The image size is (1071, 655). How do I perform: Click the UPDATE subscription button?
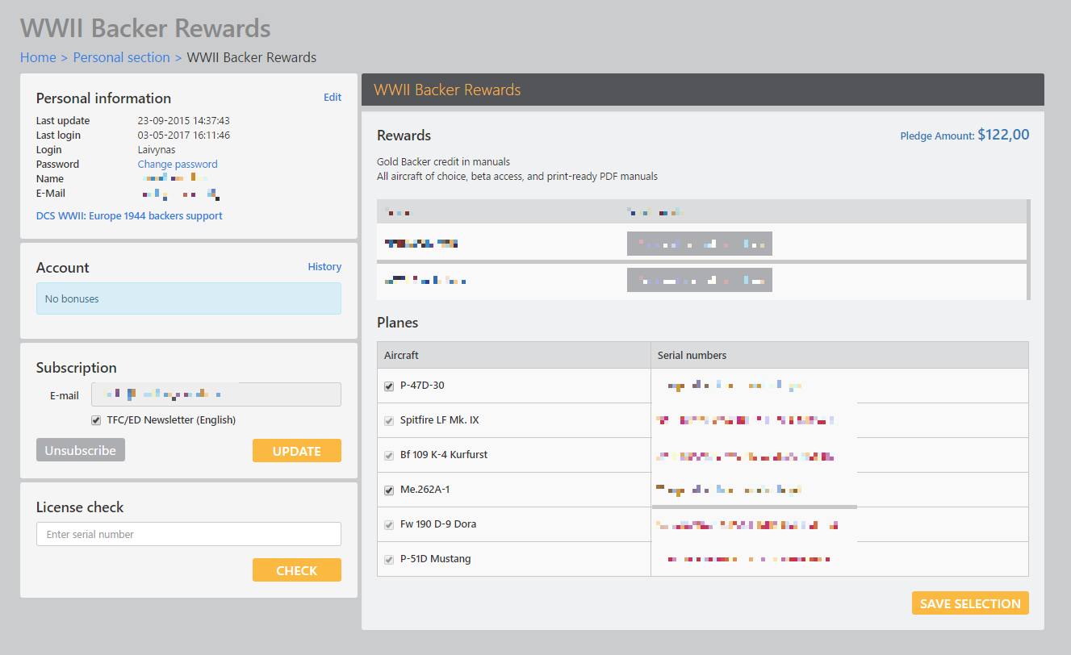click(x=297, y=451)
